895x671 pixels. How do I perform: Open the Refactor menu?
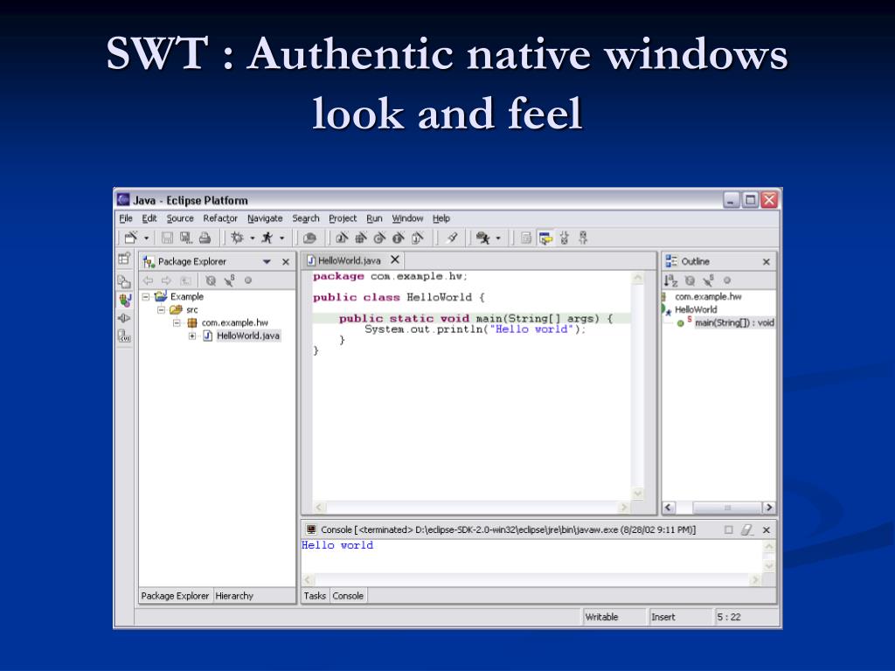[220, 218]
